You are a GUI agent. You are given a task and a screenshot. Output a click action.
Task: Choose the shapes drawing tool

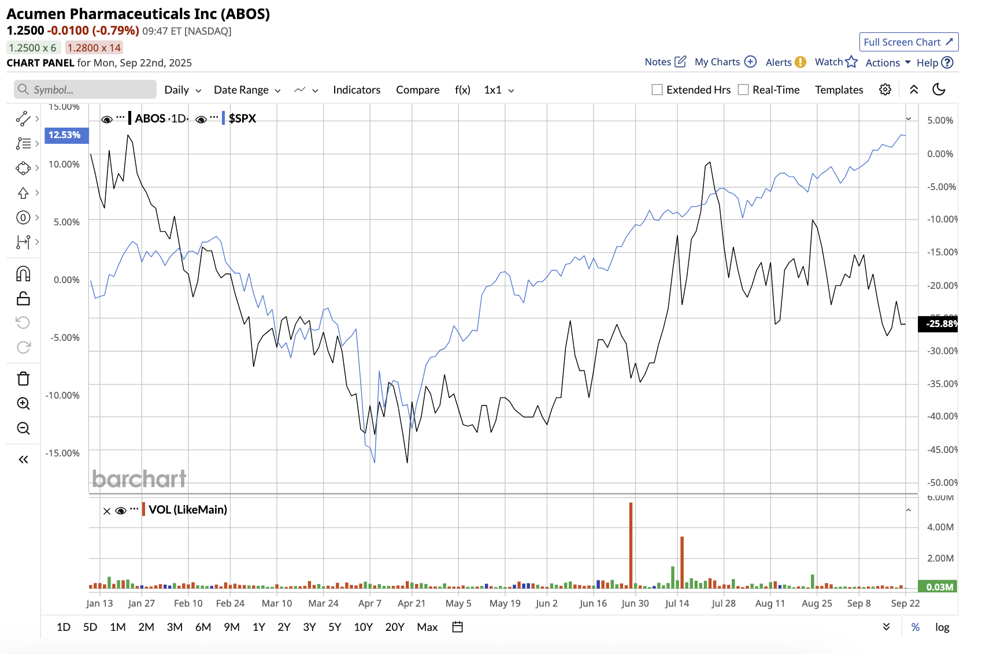23,168
